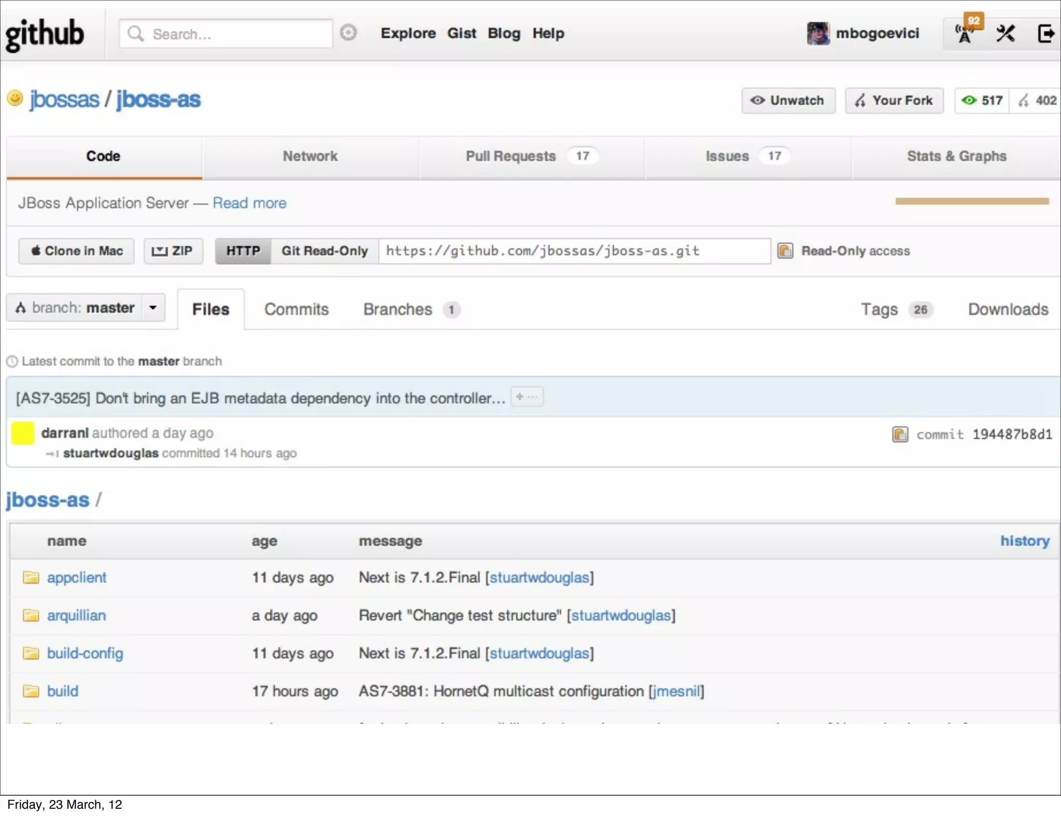Click the notifications broadcast icon

coord(964,34)
